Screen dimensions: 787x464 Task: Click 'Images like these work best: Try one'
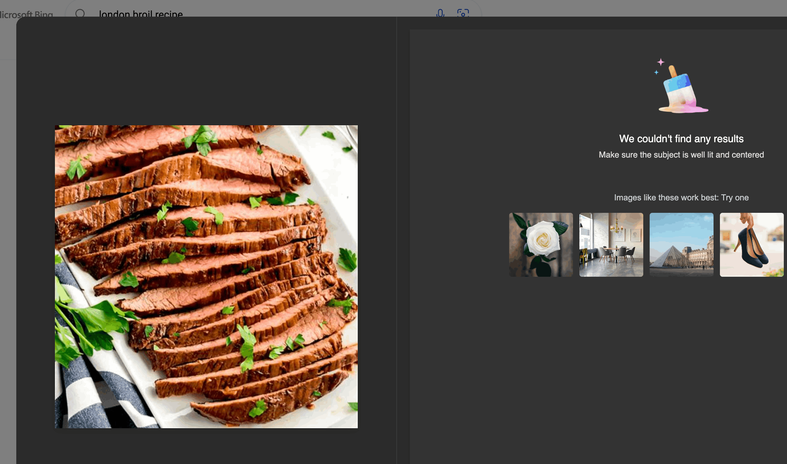(x=681, y=197)
